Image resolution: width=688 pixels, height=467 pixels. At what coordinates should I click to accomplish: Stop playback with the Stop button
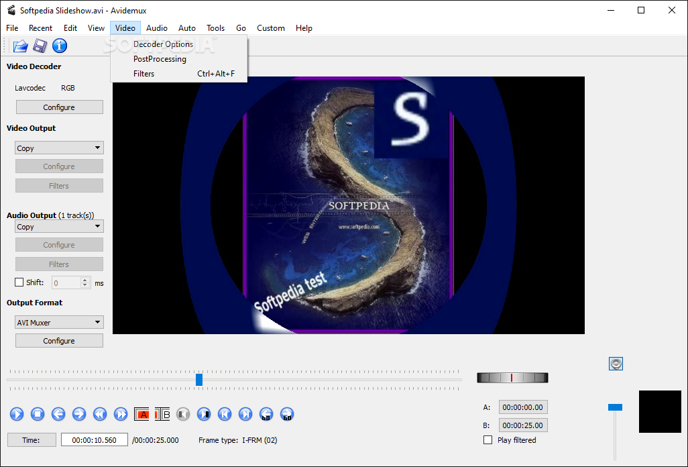38,414
